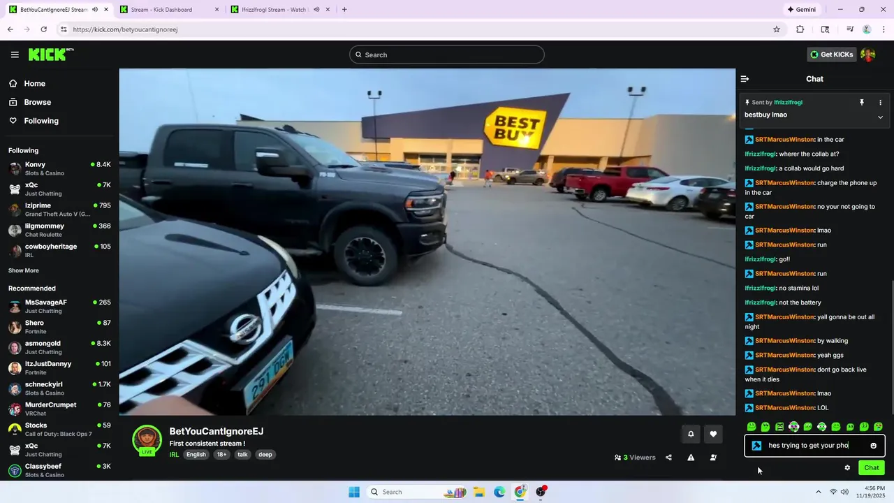
Task: Focus the Kick search field
Action: point(447,54)
